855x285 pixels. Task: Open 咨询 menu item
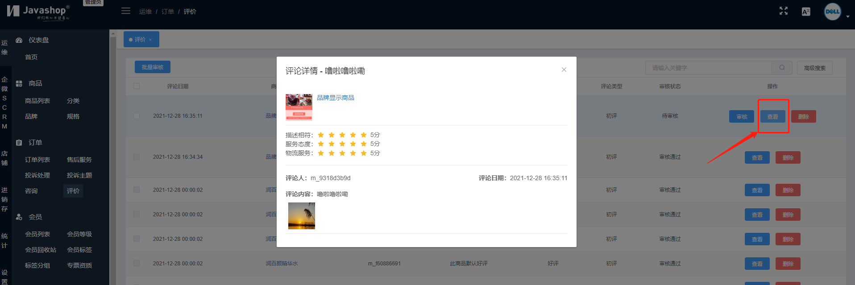(31, 191)
